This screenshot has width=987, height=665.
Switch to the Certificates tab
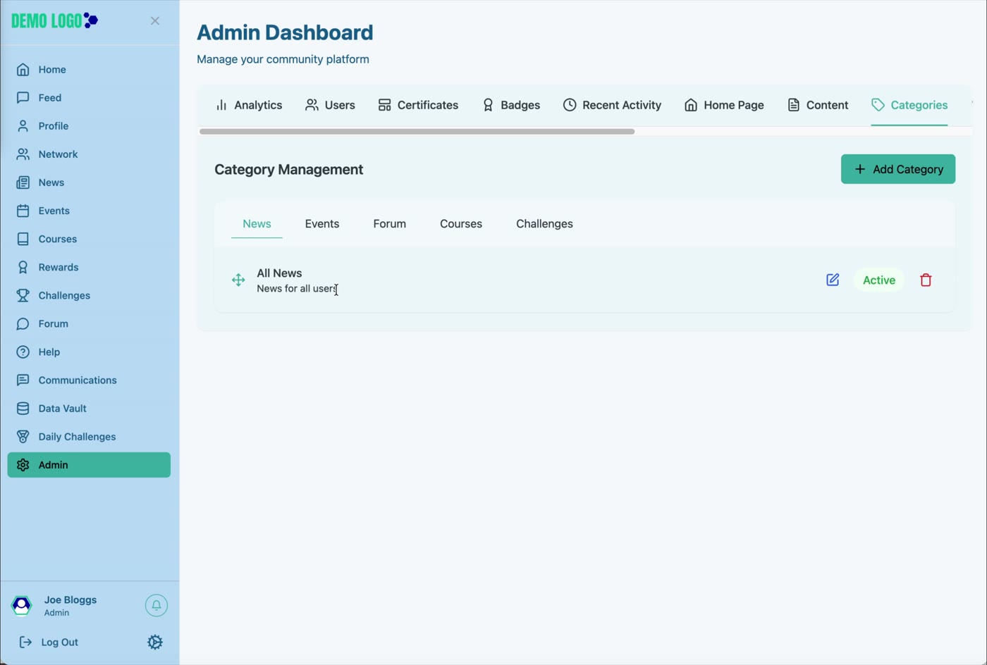coord(418,105)
